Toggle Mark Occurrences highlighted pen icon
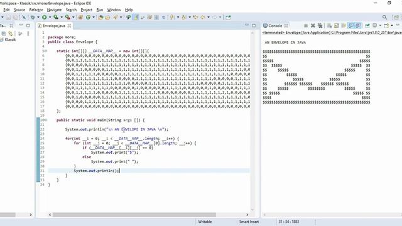 [x=136, y=18]
